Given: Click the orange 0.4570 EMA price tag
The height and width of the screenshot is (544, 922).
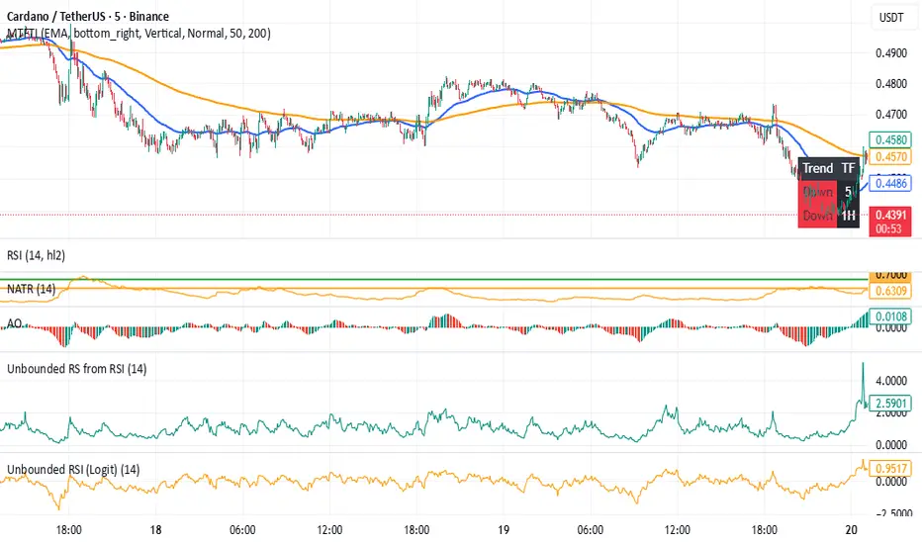Looking at the screenshot, I should point(887,156).
